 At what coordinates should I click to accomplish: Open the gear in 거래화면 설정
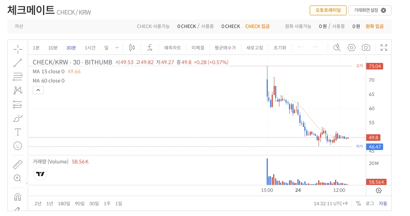[383, 10]
